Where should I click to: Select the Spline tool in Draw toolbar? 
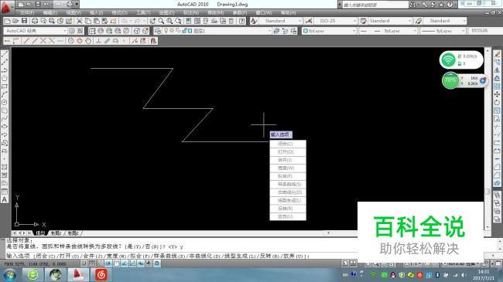pos(5,118)
